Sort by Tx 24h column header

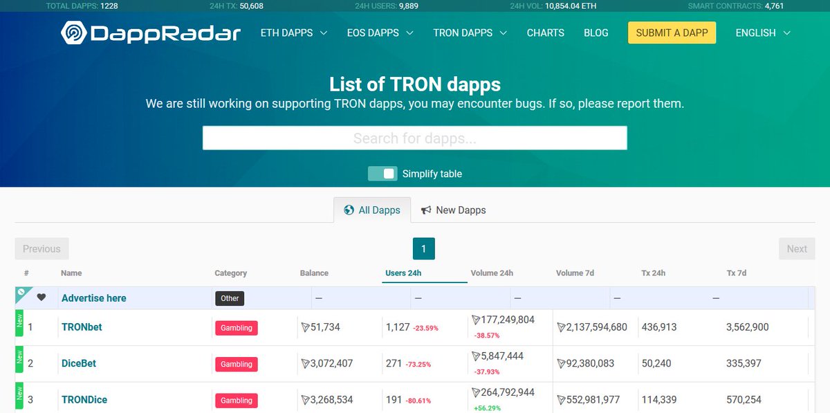pos(653,273)
